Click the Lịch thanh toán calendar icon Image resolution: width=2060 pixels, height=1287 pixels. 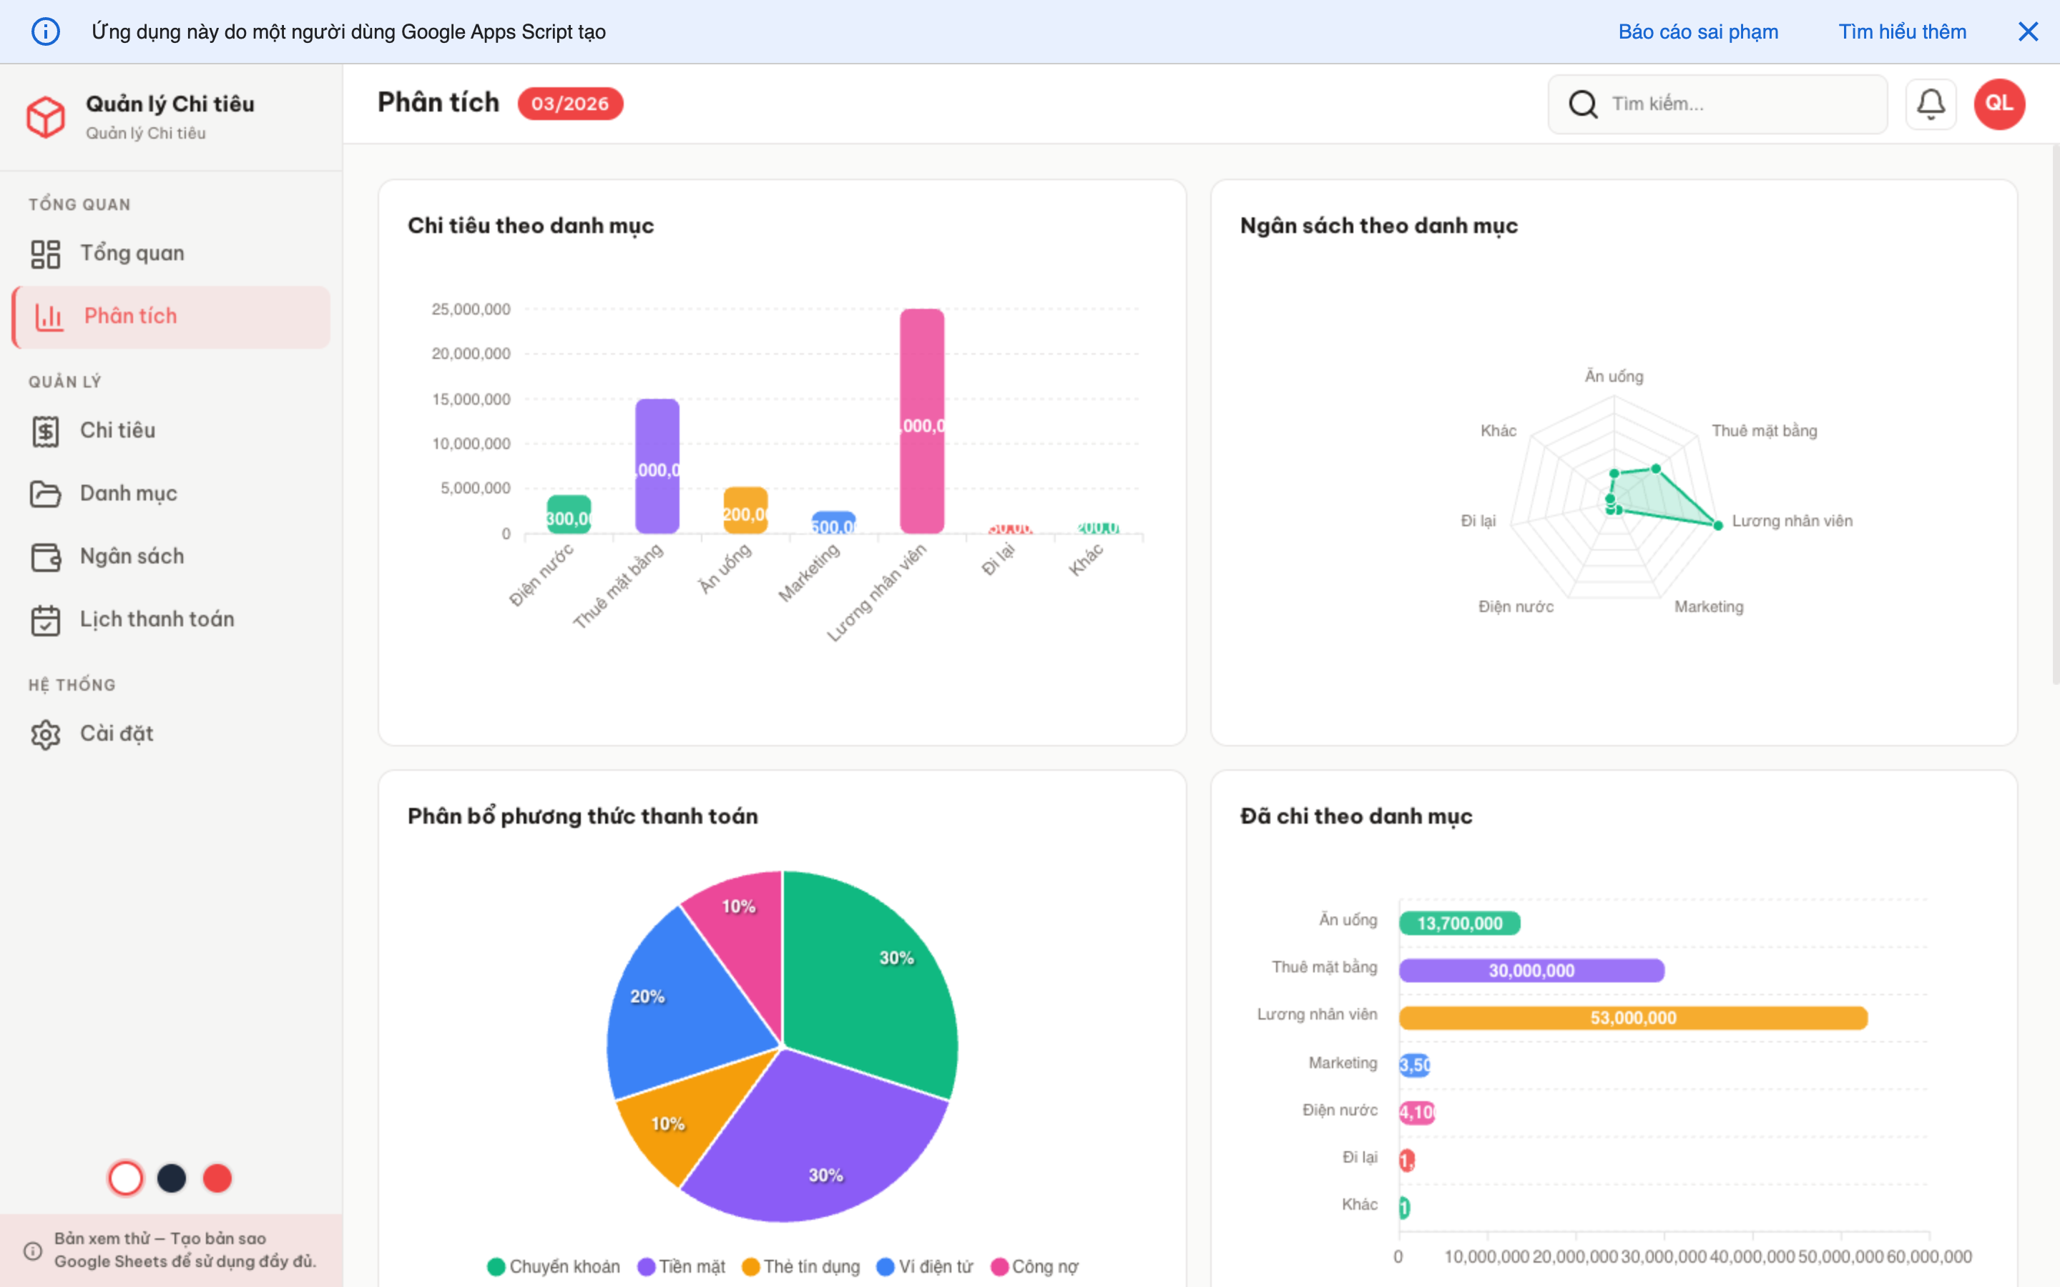(45, 620)
